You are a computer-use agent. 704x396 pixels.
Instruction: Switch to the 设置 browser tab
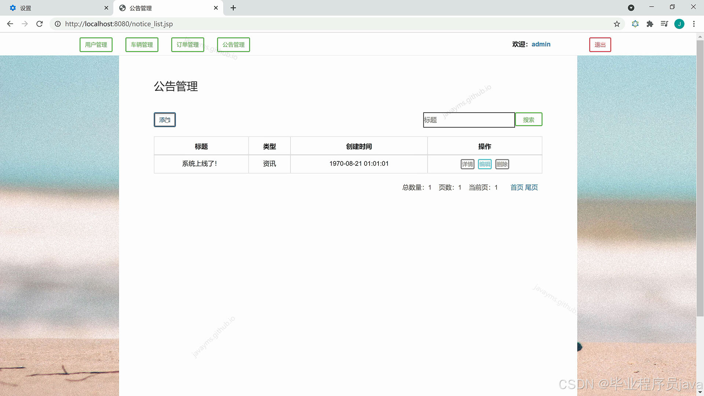pos(57,8)
